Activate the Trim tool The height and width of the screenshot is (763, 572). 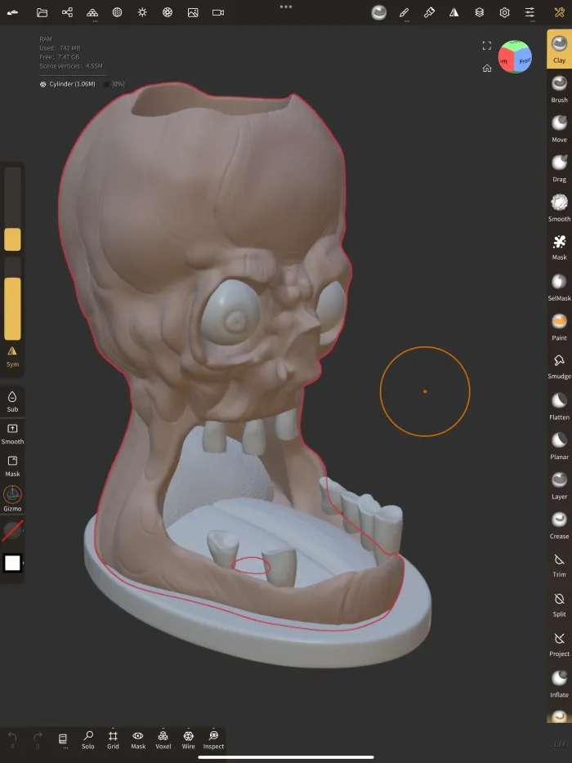click(559, 563)
